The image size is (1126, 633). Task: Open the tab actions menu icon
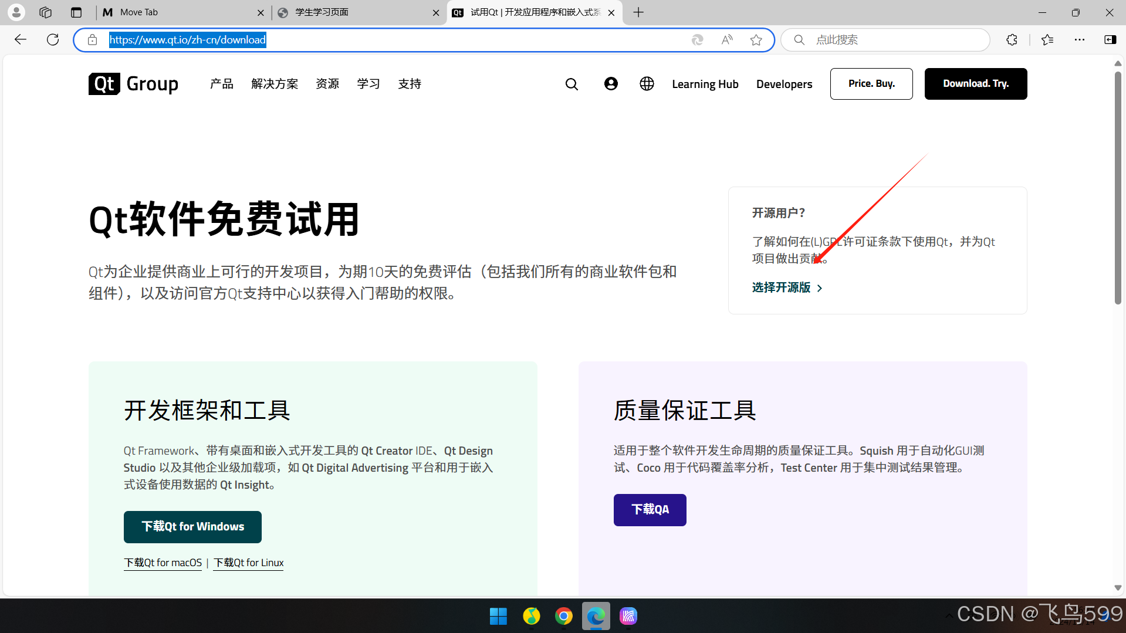[x=76, y=12]
